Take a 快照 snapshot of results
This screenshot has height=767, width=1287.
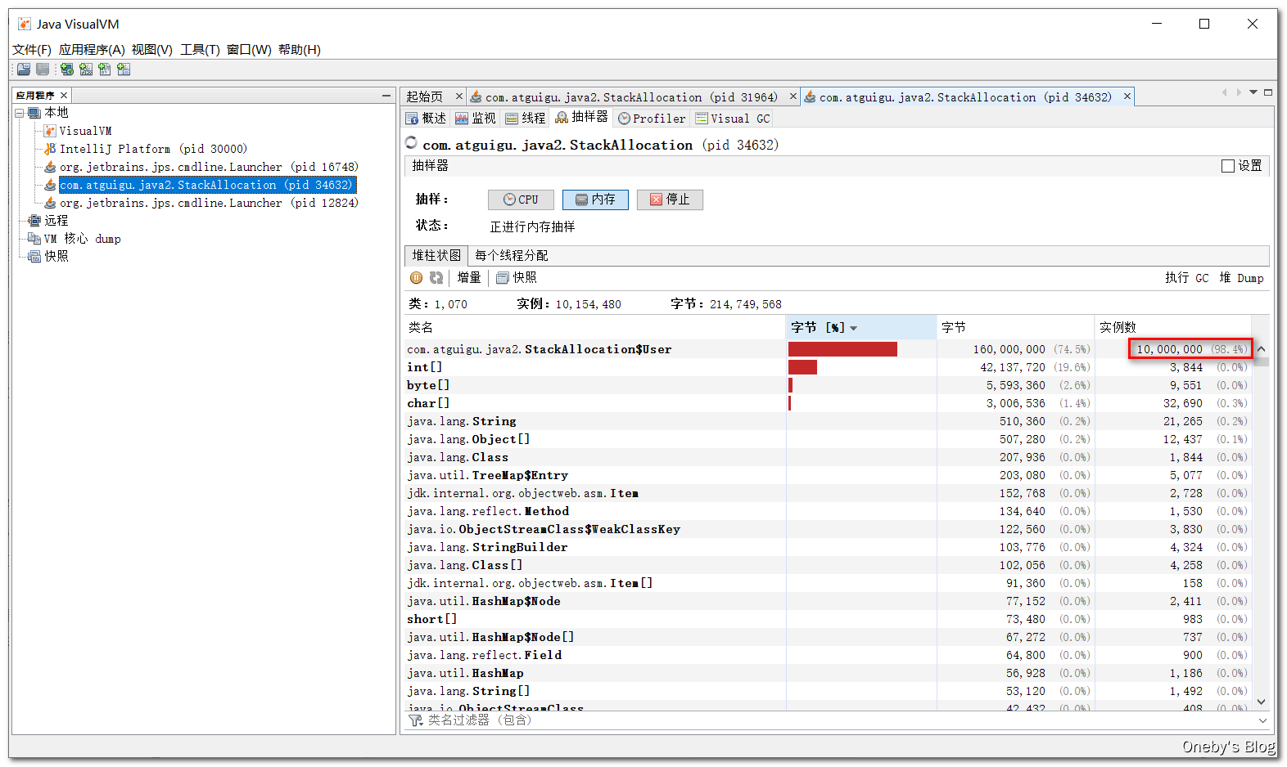tap(517, 278)
